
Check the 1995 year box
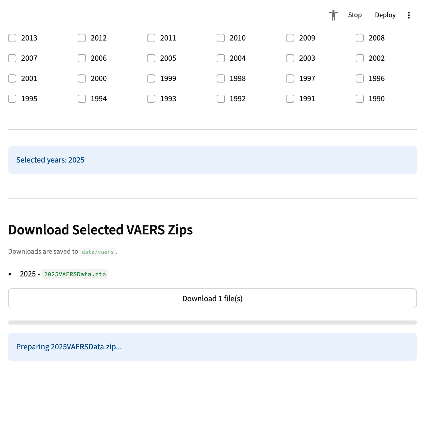(12, 99)
